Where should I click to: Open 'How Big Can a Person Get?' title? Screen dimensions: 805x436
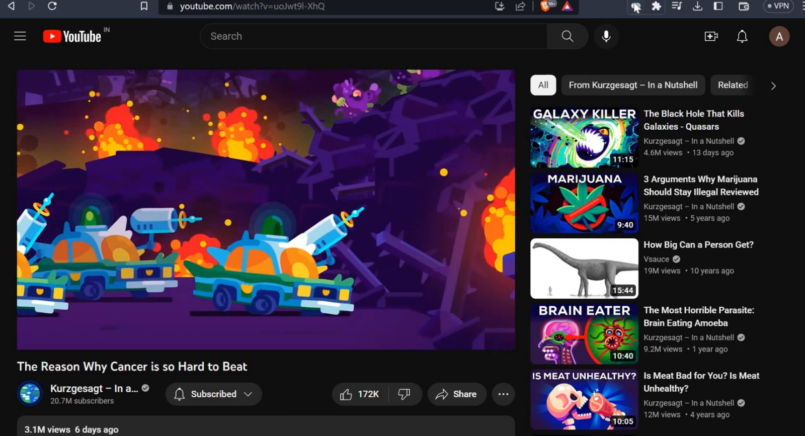coord(698,245)
